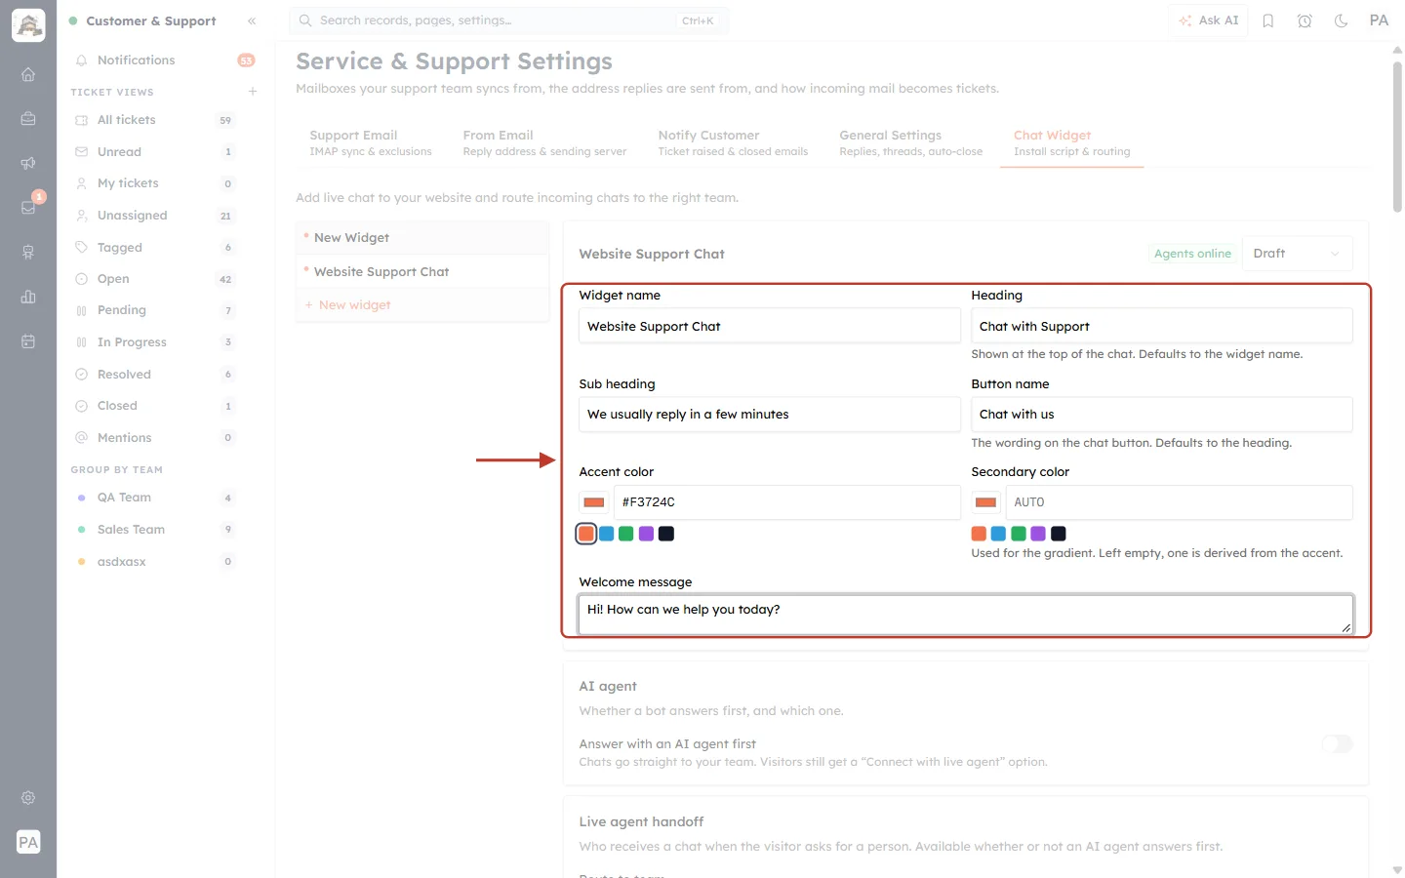Click the search records field
This screenshot has height=878, width=1405.
click(509, 20)
